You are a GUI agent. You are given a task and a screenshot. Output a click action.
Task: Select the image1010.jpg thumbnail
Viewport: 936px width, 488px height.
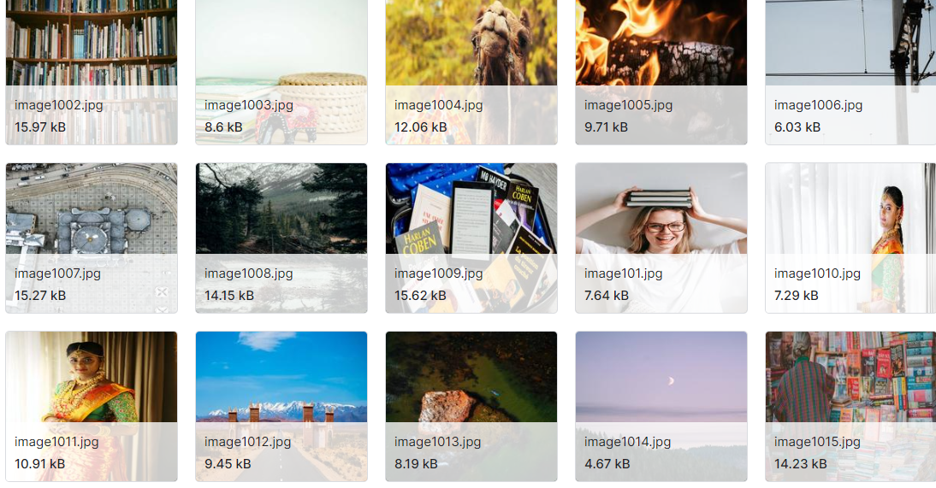coord(850,238)
